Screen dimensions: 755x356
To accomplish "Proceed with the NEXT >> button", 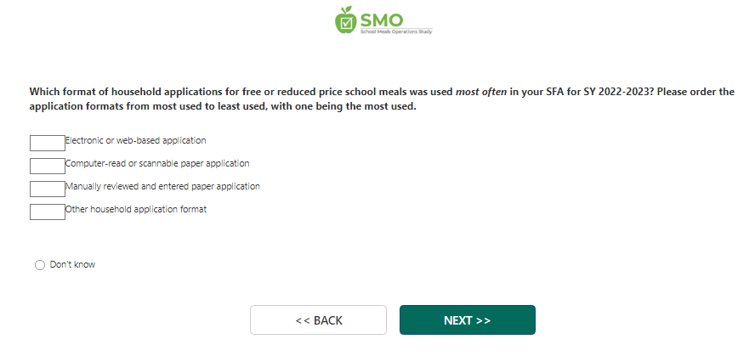I will (467, 320).
